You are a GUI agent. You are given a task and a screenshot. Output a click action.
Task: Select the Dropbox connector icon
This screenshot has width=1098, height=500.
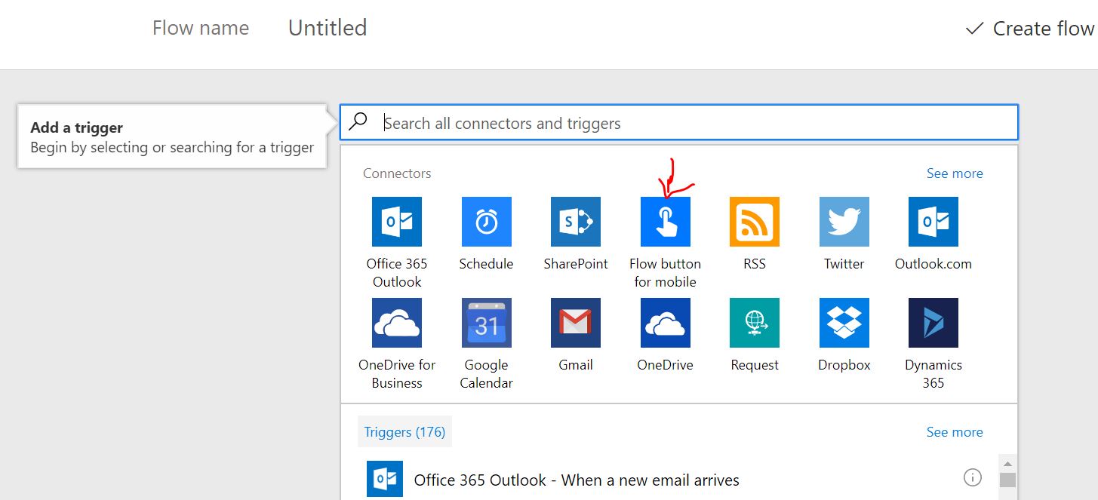(x=844, y=323)
